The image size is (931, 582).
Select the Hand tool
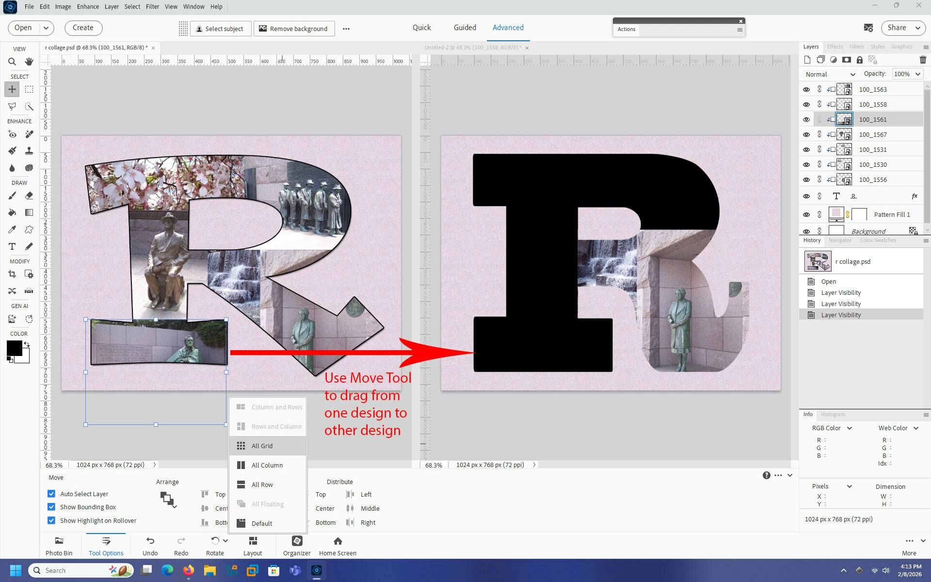click(x=29, y=62)
